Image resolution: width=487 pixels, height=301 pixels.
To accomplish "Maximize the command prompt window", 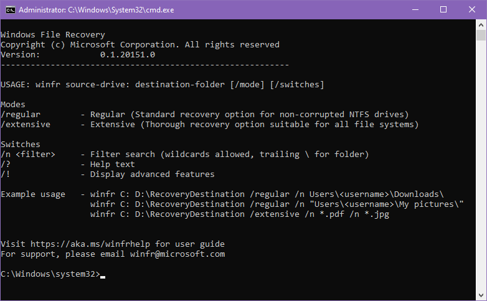I will pyautogui.click(x=443, y=9).
